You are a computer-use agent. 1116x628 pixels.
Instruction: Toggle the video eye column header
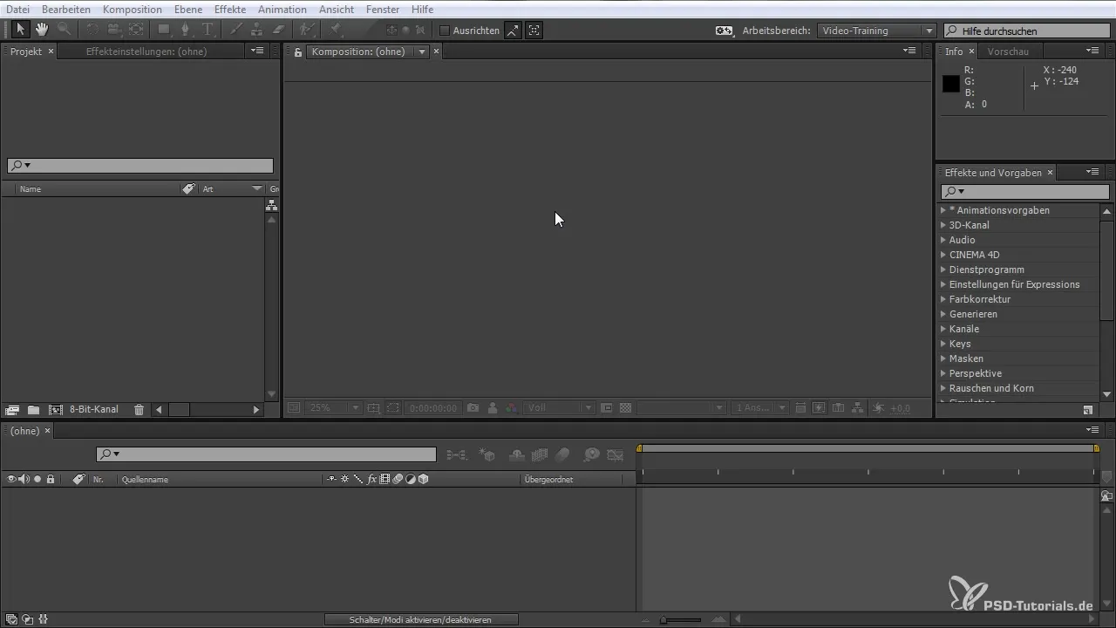coord(12,479)
